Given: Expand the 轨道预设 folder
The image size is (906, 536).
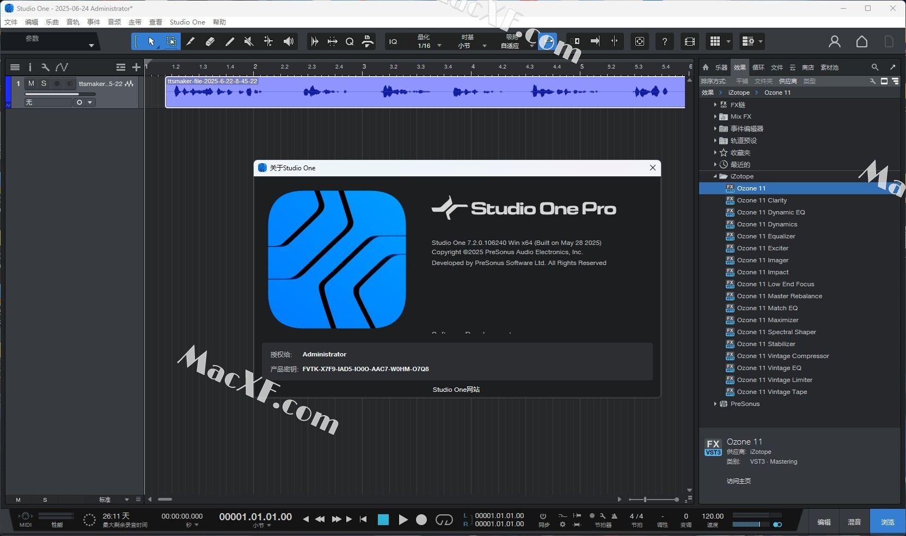Looking at the screenshot, I should coord(715,140).
